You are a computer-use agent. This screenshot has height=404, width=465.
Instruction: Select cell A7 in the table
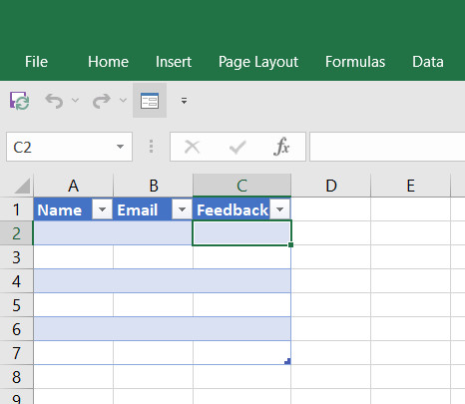click(x=73, y=353)
